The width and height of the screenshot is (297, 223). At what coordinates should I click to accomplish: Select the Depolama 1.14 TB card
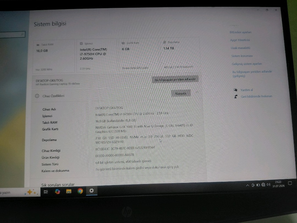point(180,54)
